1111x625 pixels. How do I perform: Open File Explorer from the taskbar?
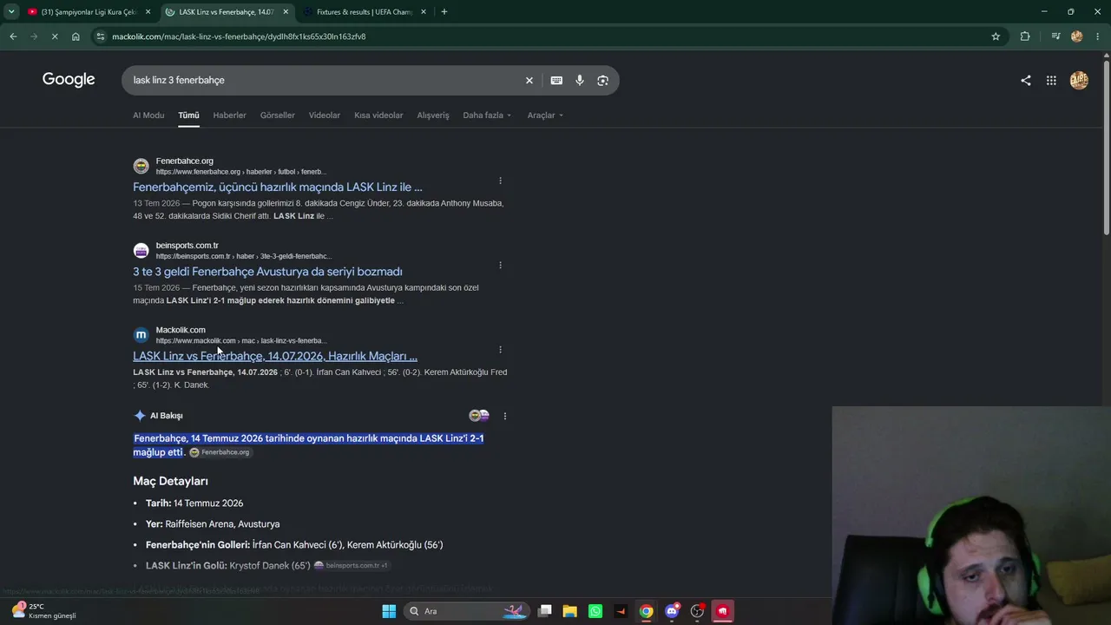pyautogui.click(x=569, y=611)
